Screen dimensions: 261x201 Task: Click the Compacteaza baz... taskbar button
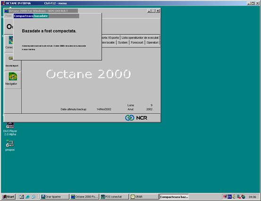pyautogui.click(x=174, y=197)
